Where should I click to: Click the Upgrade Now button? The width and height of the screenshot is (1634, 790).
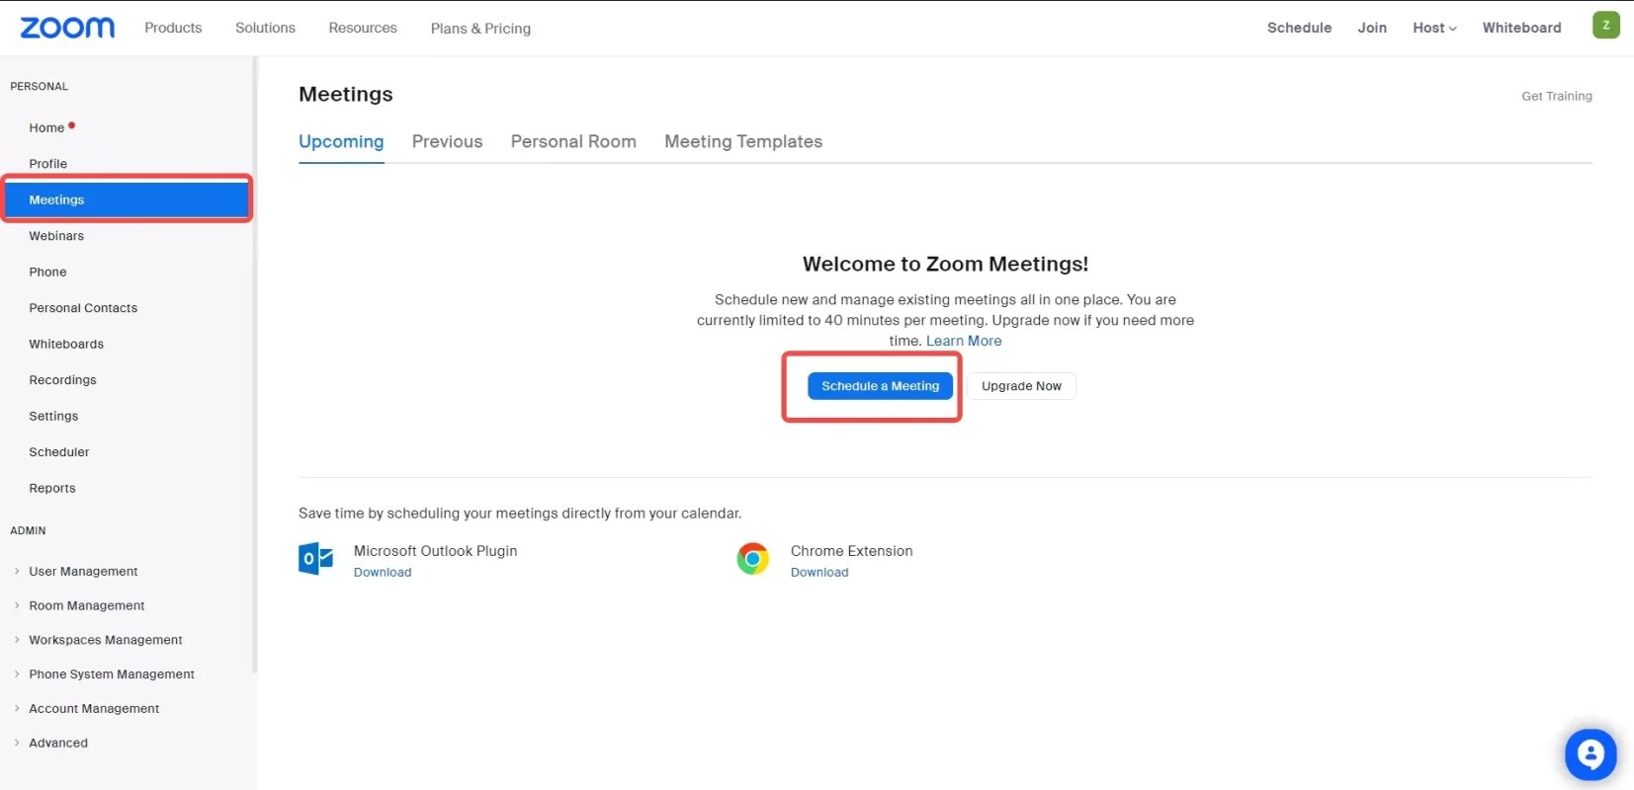pos(1021,386)
